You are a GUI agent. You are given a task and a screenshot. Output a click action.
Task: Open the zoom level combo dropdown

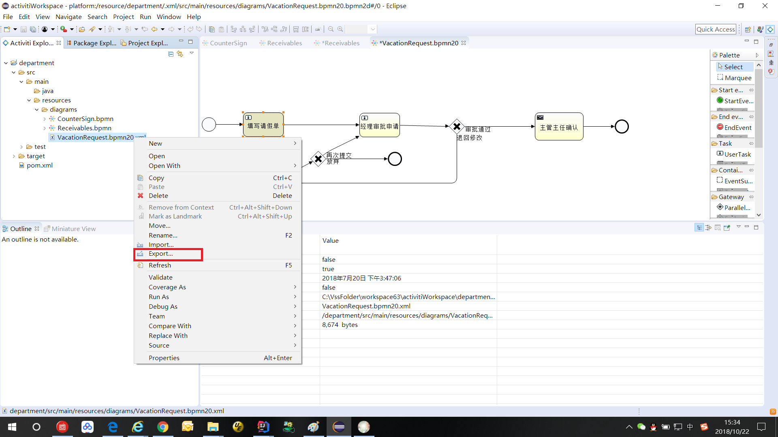pyautogui.click(x=373, y=29)
